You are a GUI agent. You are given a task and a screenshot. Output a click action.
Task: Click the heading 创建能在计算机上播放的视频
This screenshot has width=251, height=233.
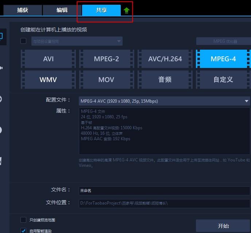[54, 30]
